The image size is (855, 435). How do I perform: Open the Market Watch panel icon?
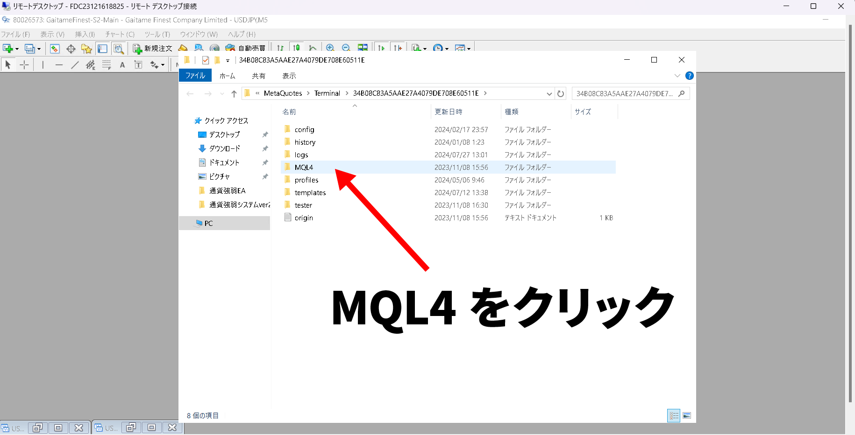pyautogui.click(x=55, y=49)
